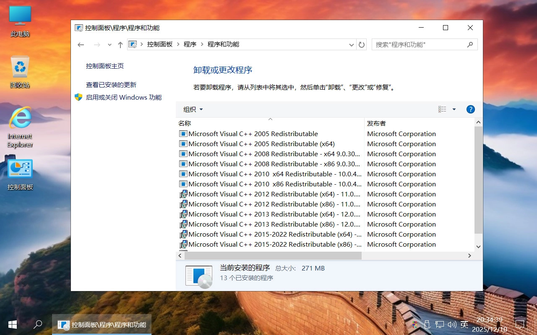Open the 组织 dropdown menu
The image size is (537, 335).
click(x=193, y=109)
